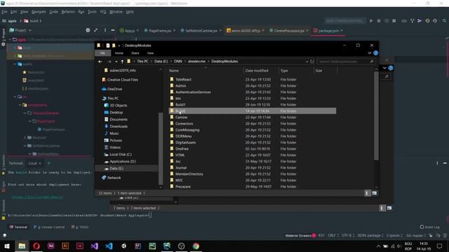Image resolution: width=449 pixels, height=252 pixels.
Task: Refresh the DesktopModules folder view
Action: [x=311, y=62]
